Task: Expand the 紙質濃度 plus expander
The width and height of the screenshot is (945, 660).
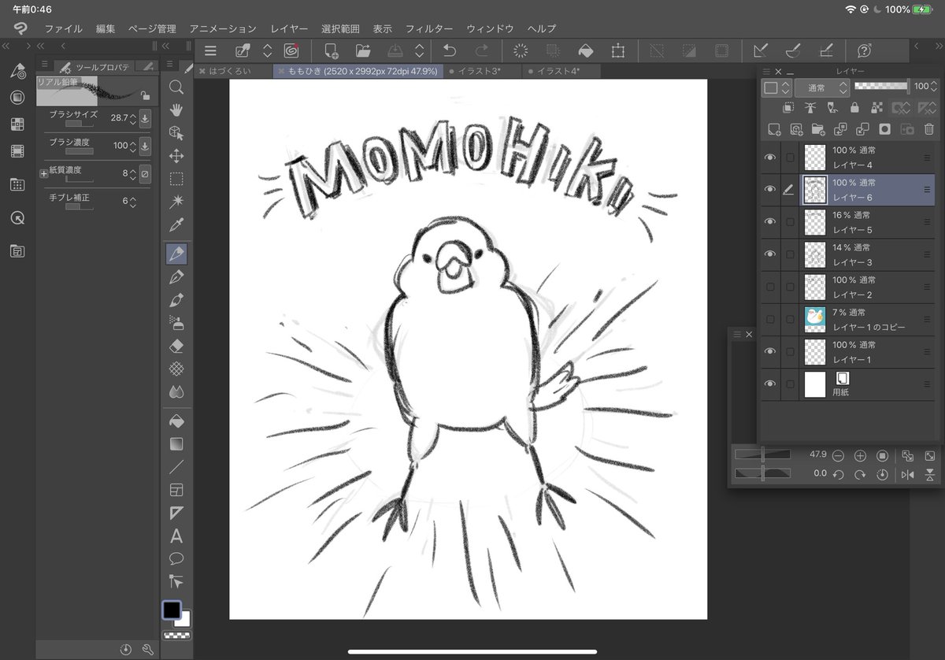Action: coord(43,173)
